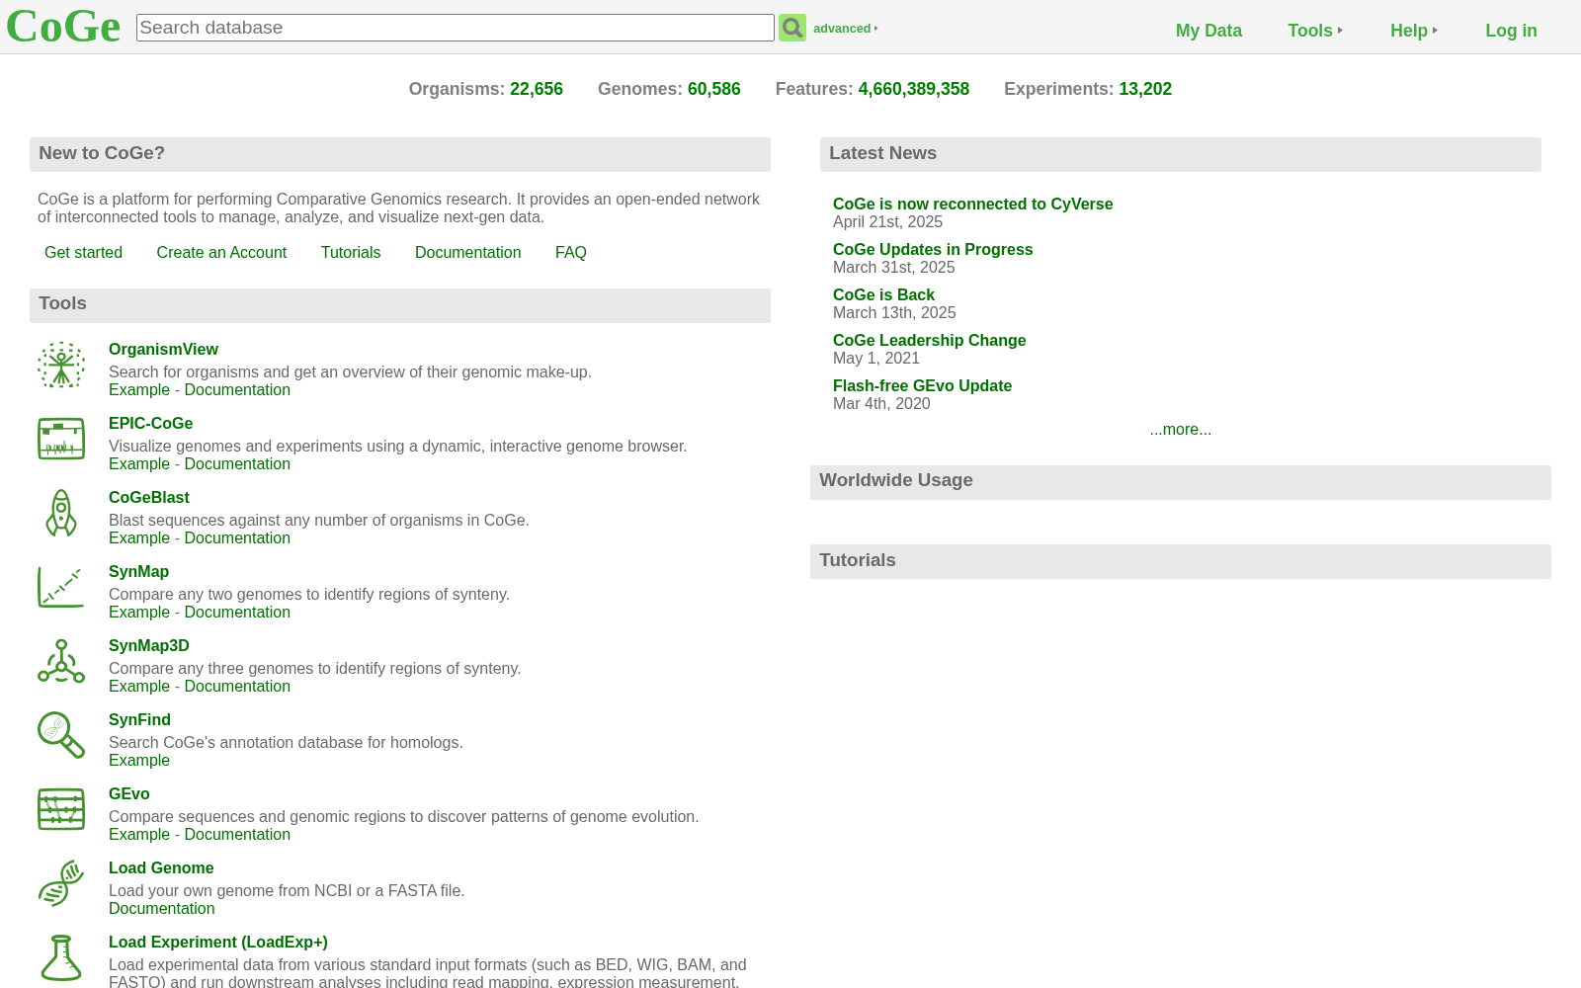Viewport: 1581px width, 988px height.
Task: Open the SynMap3D title link
Action: pyautogui.click(x=149, y=646)
